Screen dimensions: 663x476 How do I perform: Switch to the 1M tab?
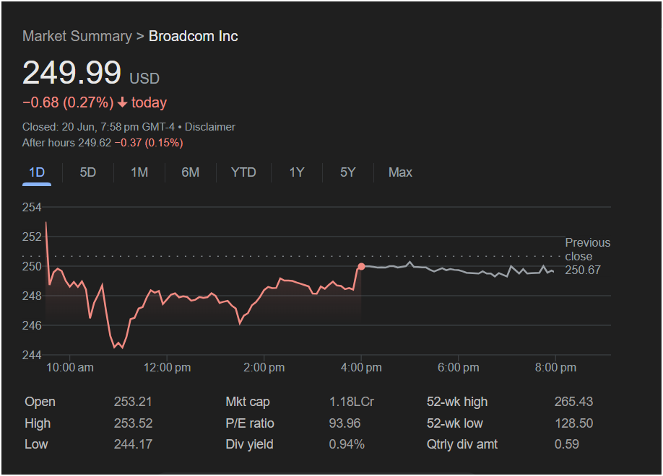tap(139, 172)
